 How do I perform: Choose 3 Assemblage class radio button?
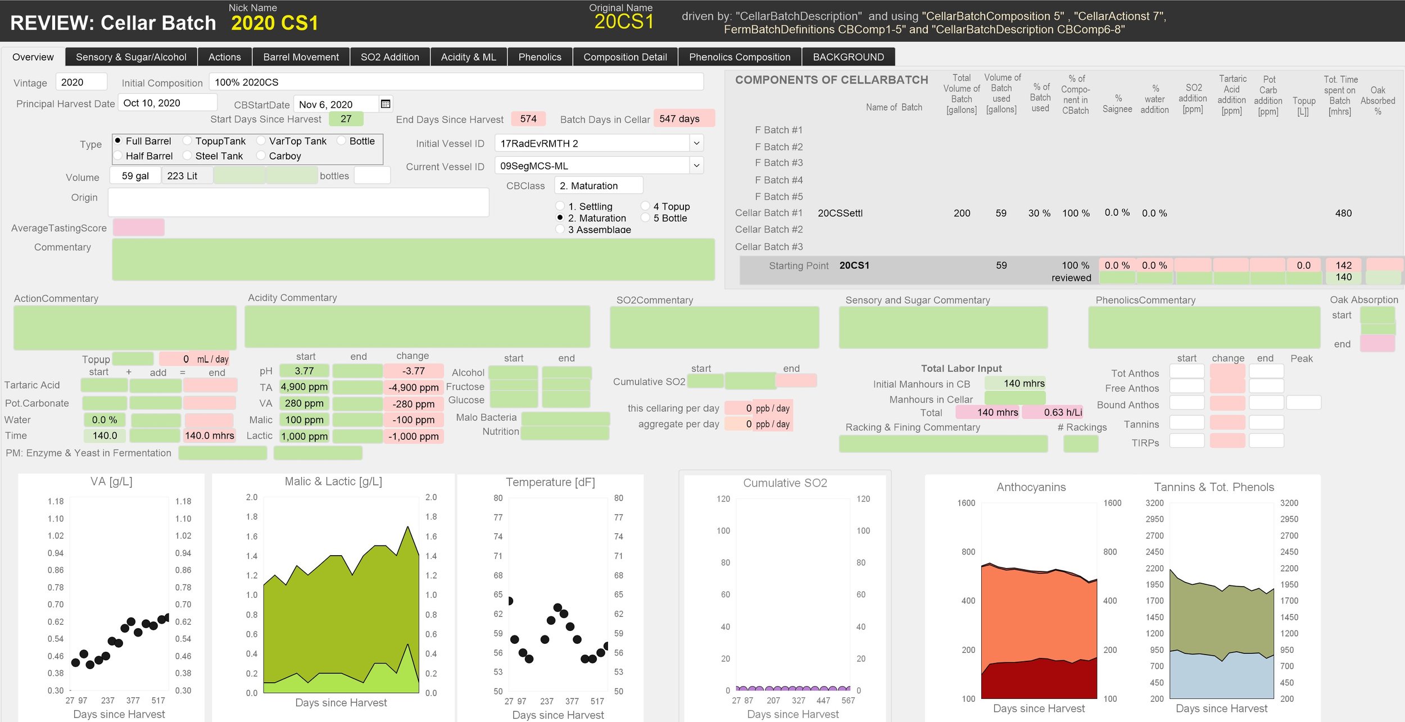pyautogui.click(x=560, y=229)
